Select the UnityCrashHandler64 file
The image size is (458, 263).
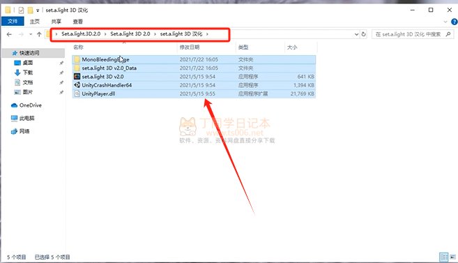point(194,85)
